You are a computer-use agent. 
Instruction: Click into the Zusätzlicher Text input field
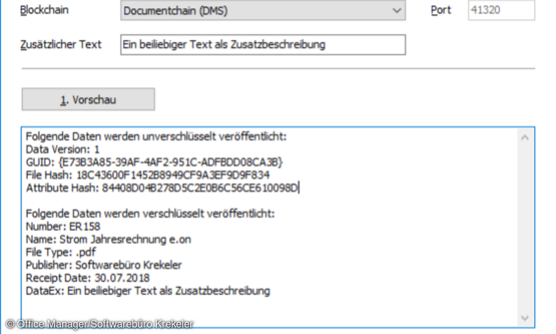click(x=263, y=45)
